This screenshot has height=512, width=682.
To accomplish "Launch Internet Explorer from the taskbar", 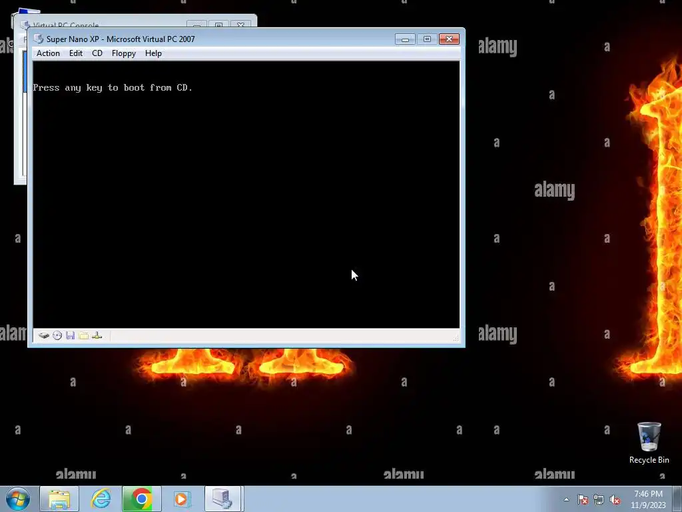I will pos(101,499).
